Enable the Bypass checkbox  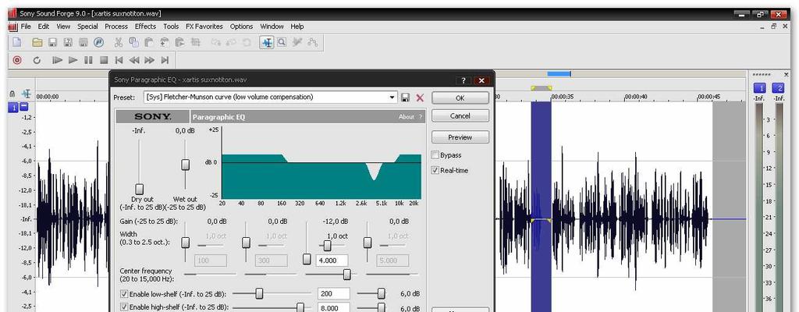click(435, 155)
